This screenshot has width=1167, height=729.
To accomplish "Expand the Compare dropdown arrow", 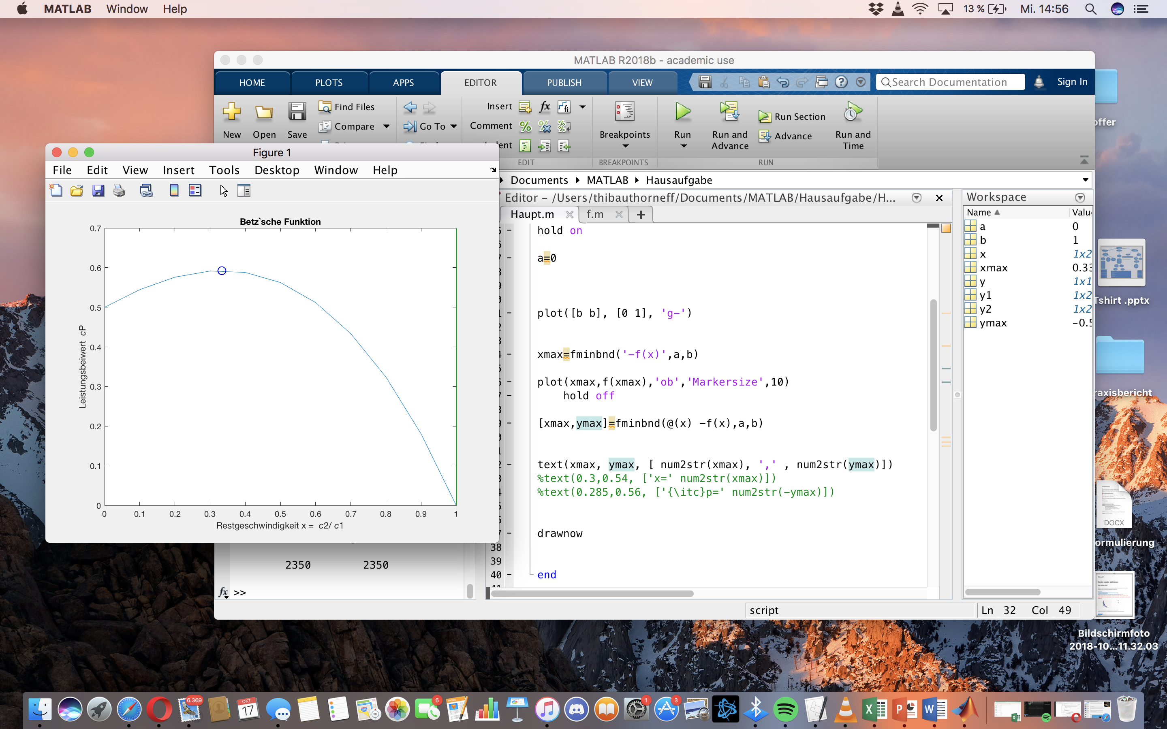I will 386,126.
